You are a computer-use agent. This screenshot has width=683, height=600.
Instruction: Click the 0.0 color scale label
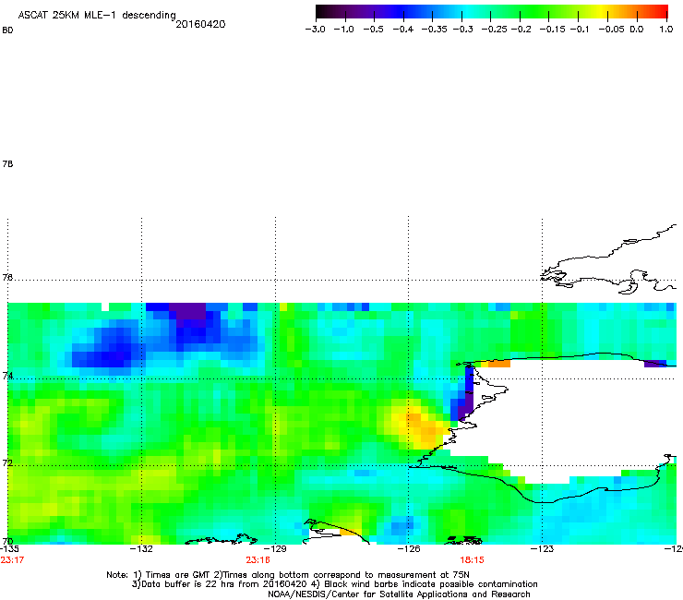click(637, 30)
